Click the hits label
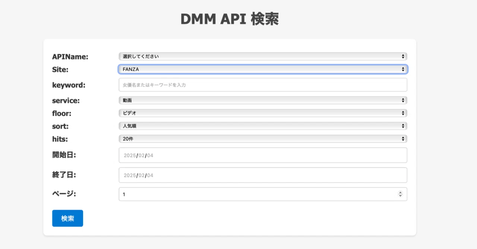 (x=60, y=139)
